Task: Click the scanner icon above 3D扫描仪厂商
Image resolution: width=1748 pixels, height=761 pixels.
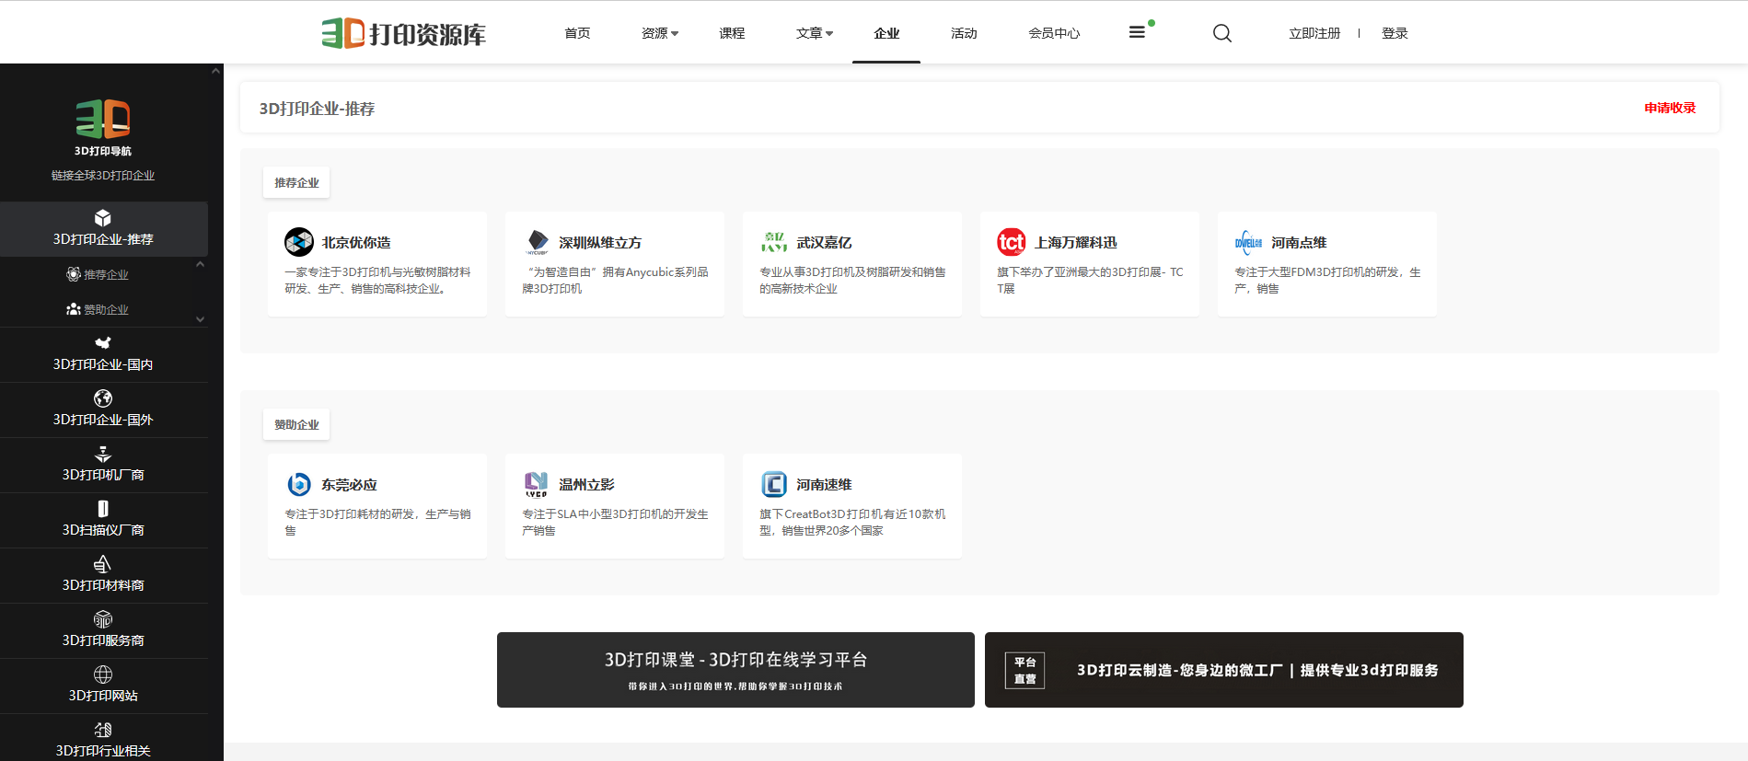Action: [103, 509]
